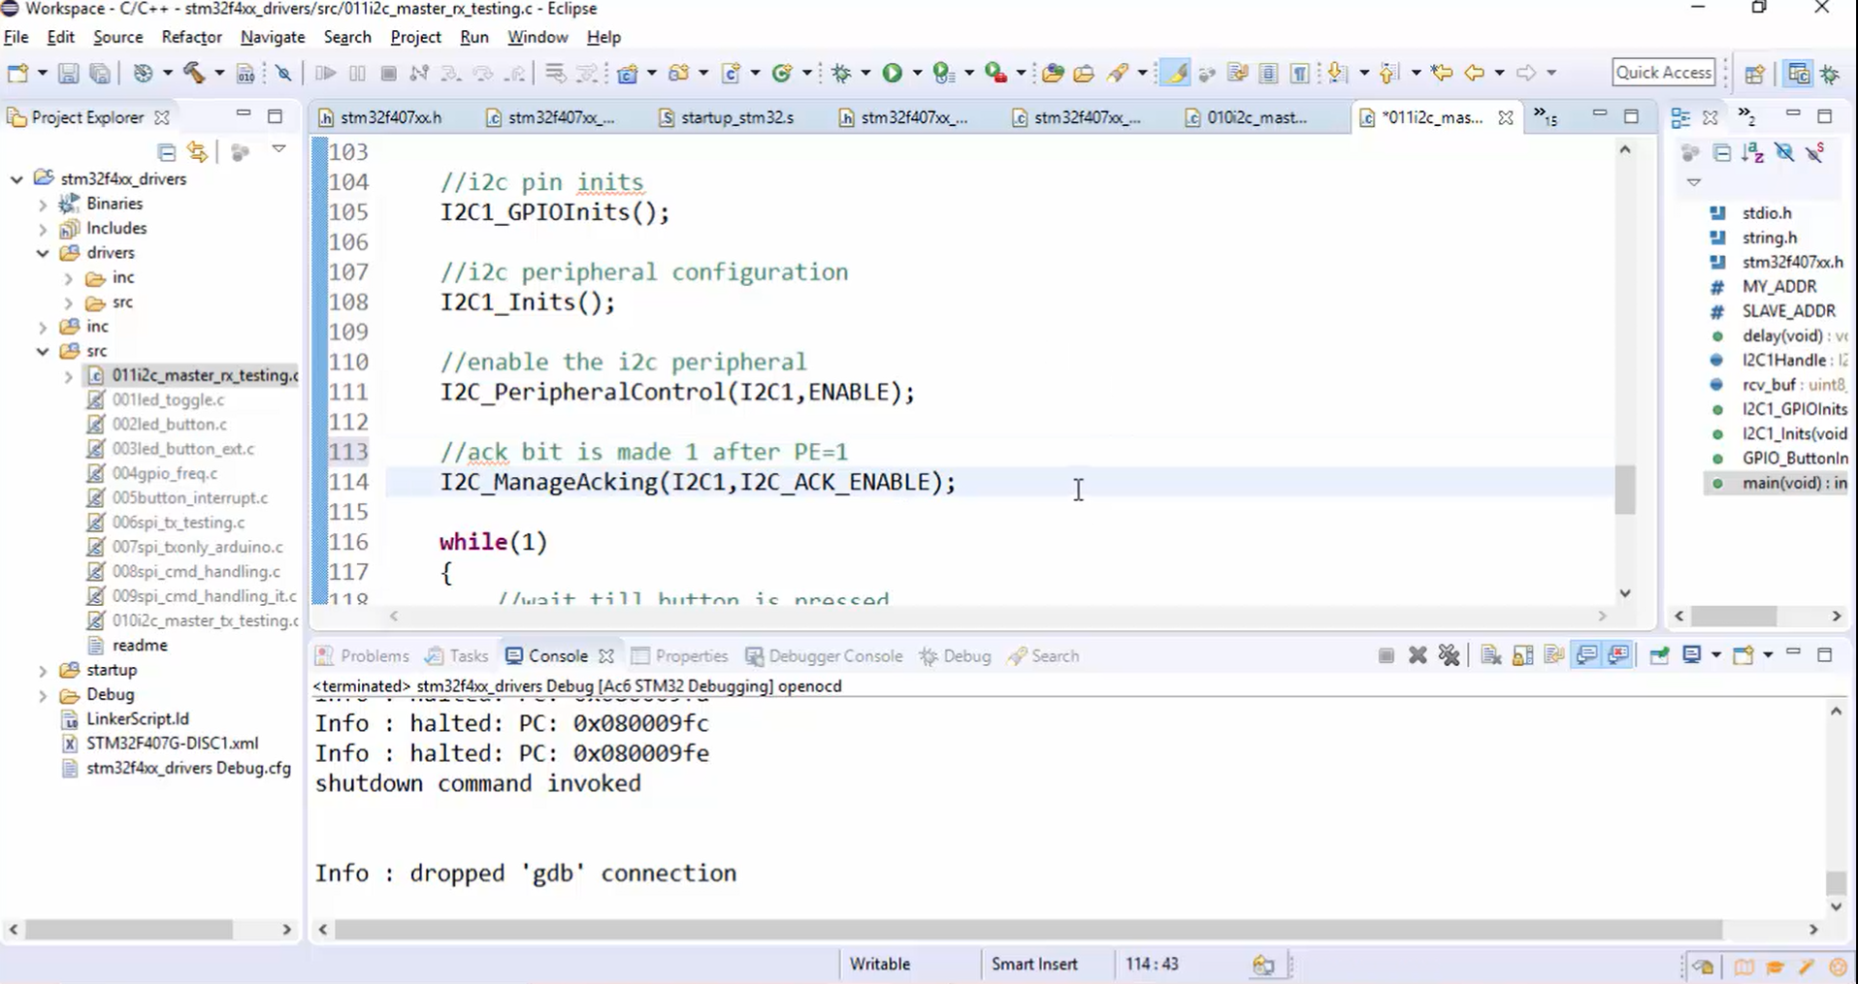
Task: Toggle Word Wrap in console toolbar
Action: [1554, 655]
